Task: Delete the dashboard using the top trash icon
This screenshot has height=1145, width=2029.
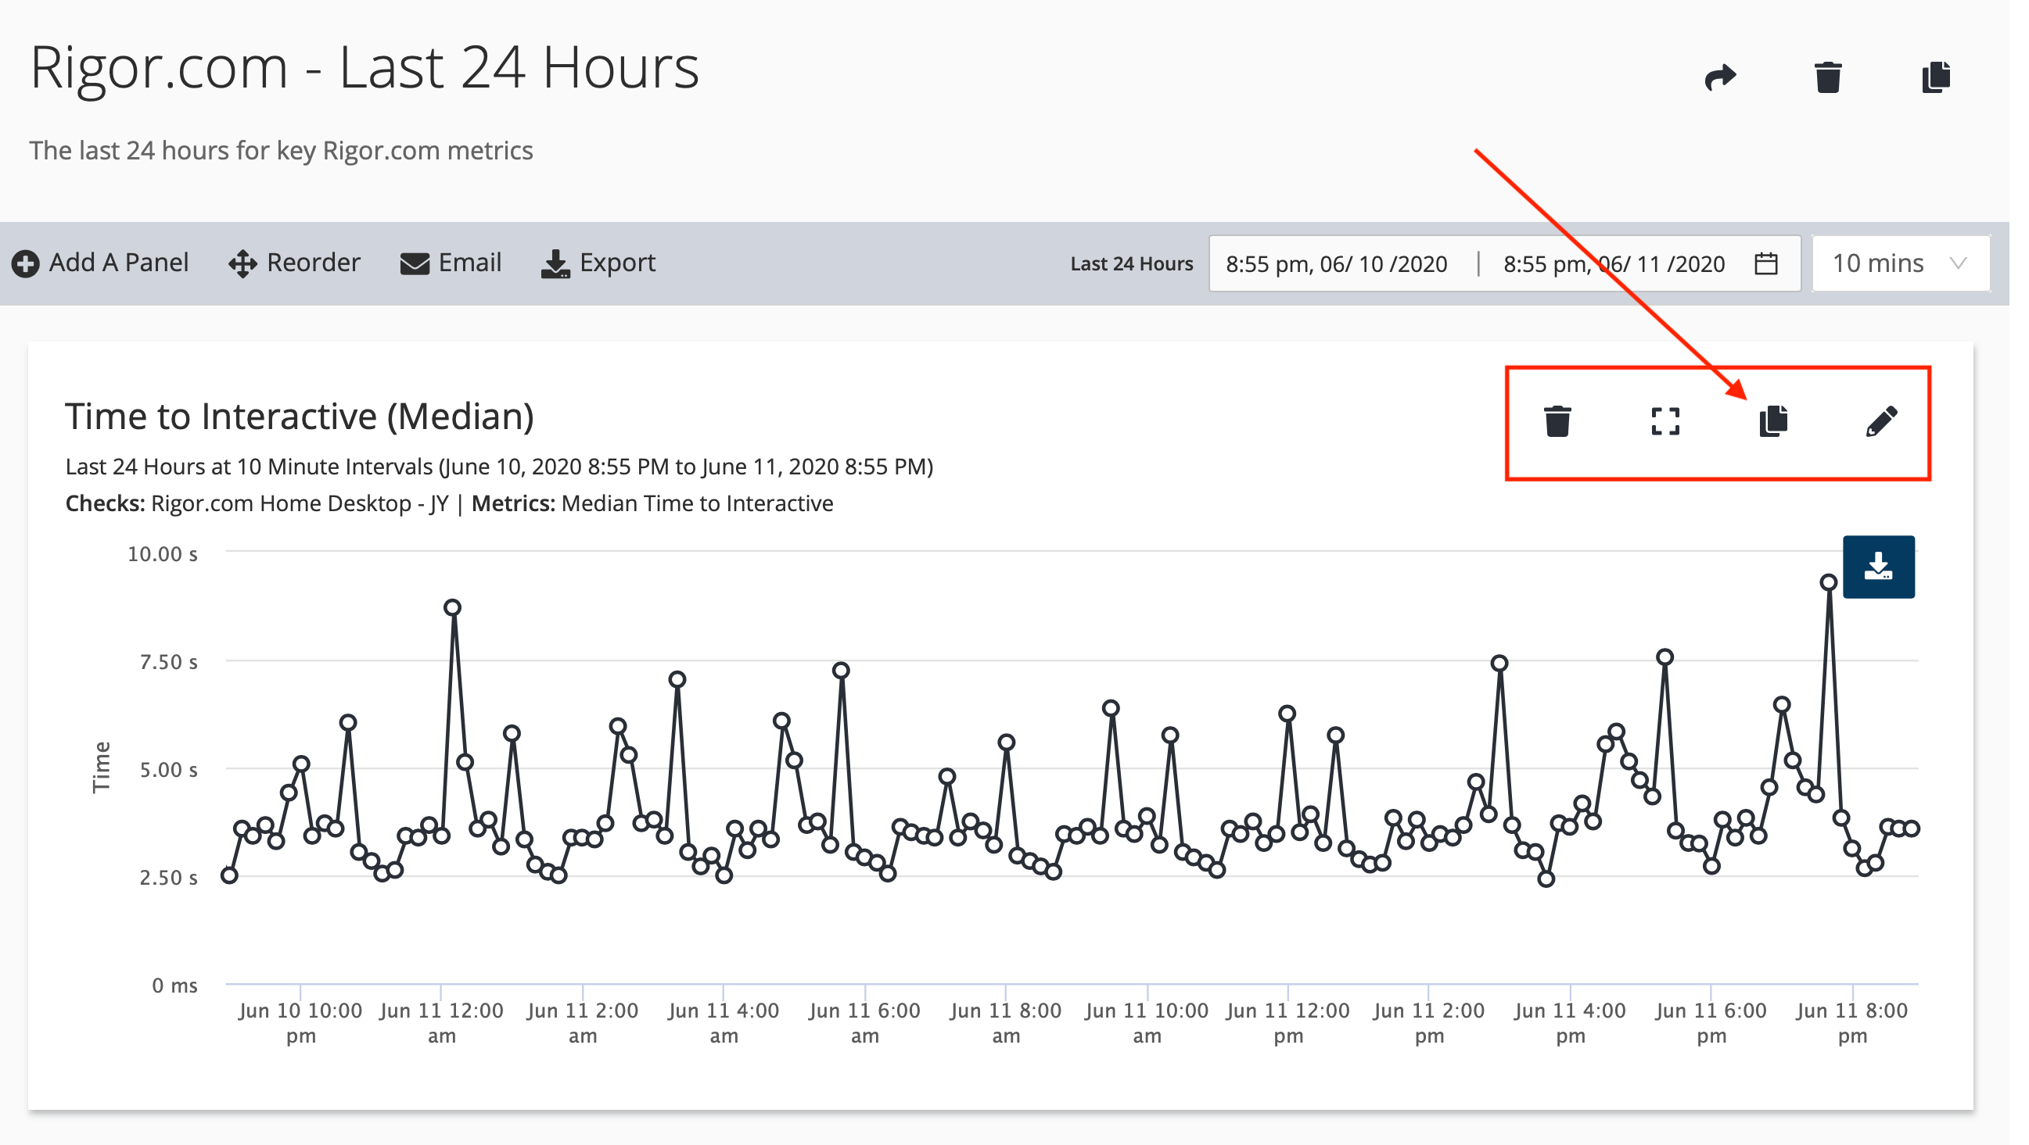Action: click(1828, 77)
